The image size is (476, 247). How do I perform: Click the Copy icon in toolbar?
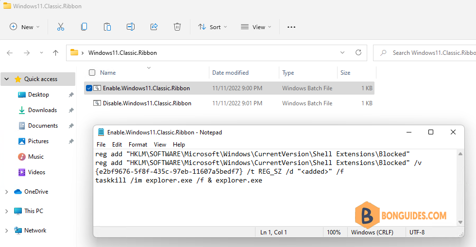click(84, 27)
